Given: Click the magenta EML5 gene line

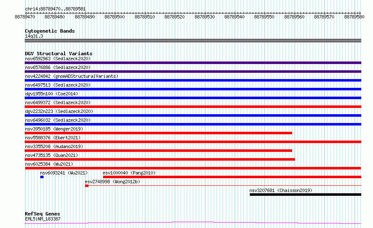Looking at the screenshot, I should [x=193, y=223].
